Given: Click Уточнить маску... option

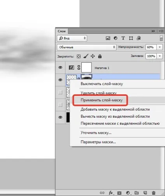Looking at the screenshot, I should [96, 133].
